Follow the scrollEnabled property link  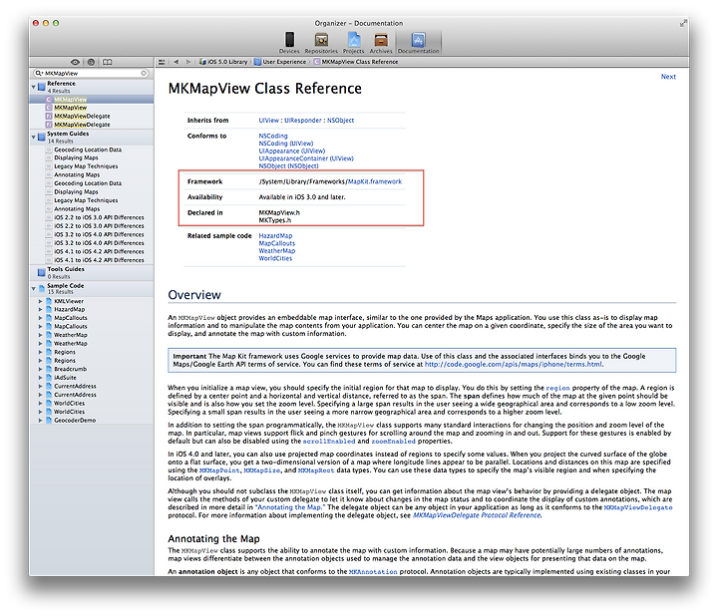point(329,442)
